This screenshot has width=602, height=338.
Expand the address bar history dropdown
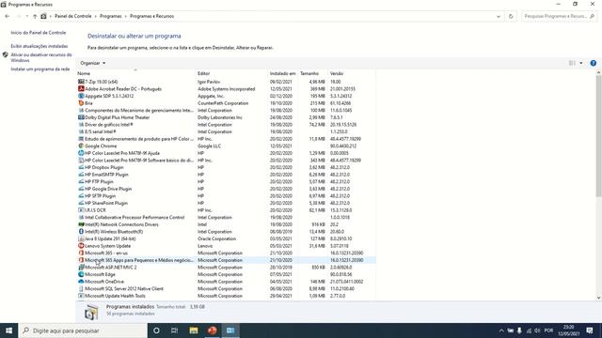(x=499, y=16)
